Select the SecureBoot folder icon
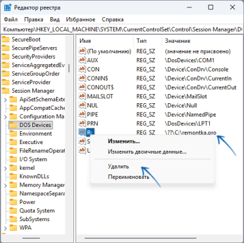Image resolution: width=244 pixels, height=243 pixels. coord(5,40)
